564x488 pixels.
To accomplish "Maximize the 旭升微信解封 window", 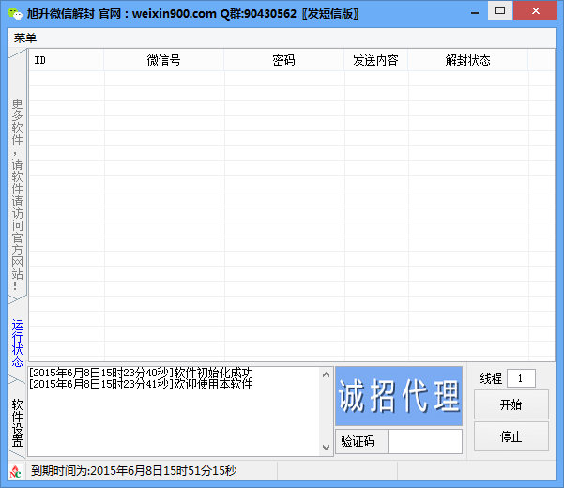I will [500, 10].
